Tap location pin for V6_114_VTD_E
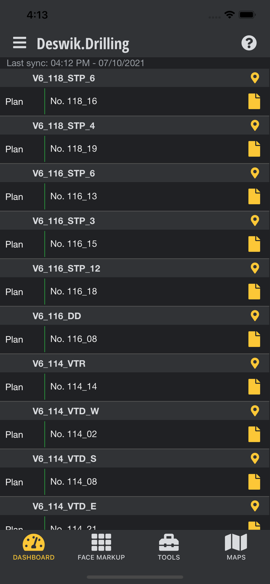This screenshot has height=584, width=270. click(x=255, y=506)
